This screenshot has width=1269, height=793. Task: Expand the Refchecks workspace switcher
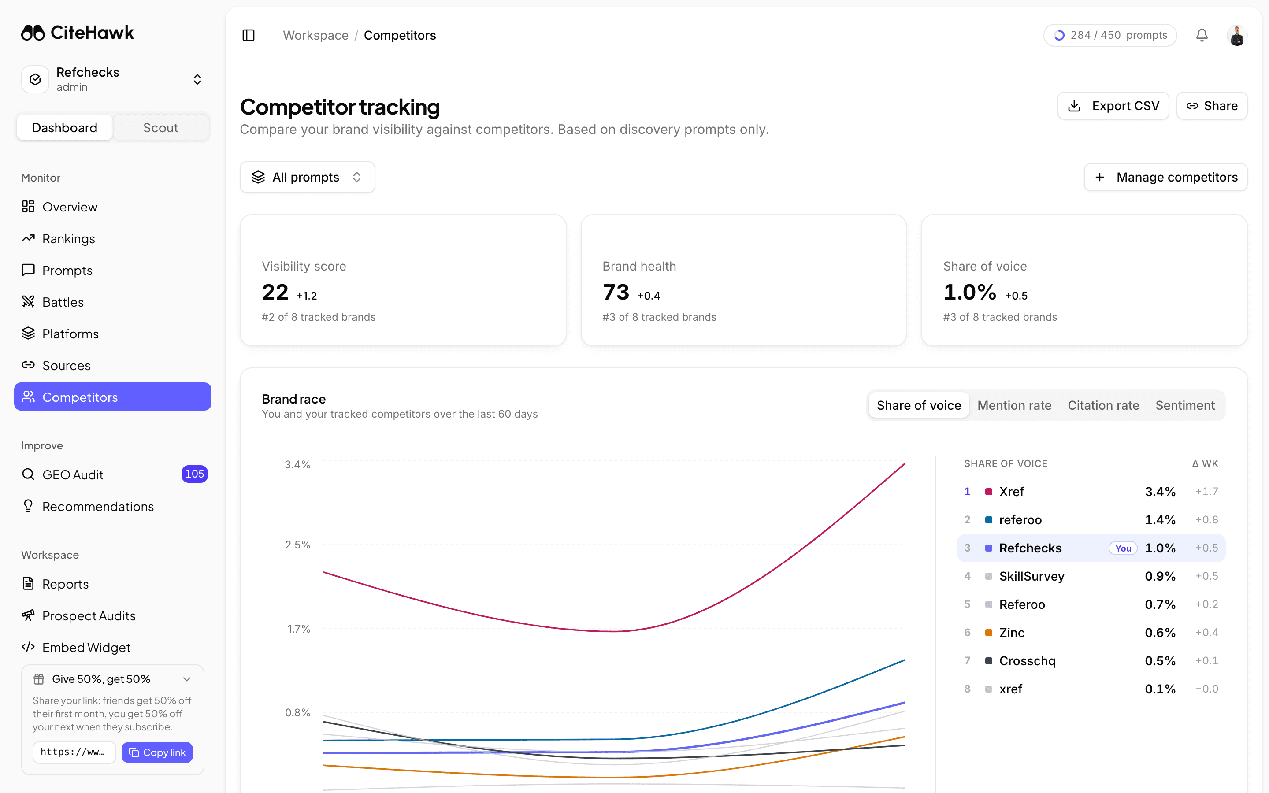[x=197, y=79]
